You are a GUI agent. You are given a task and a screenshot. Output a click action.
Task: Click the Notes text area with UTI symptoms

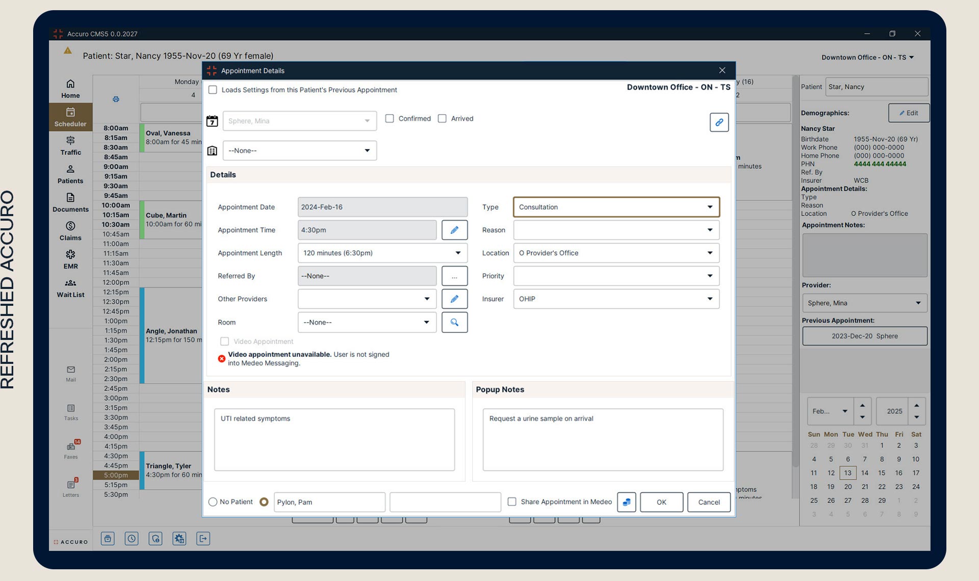click(334, 439)
